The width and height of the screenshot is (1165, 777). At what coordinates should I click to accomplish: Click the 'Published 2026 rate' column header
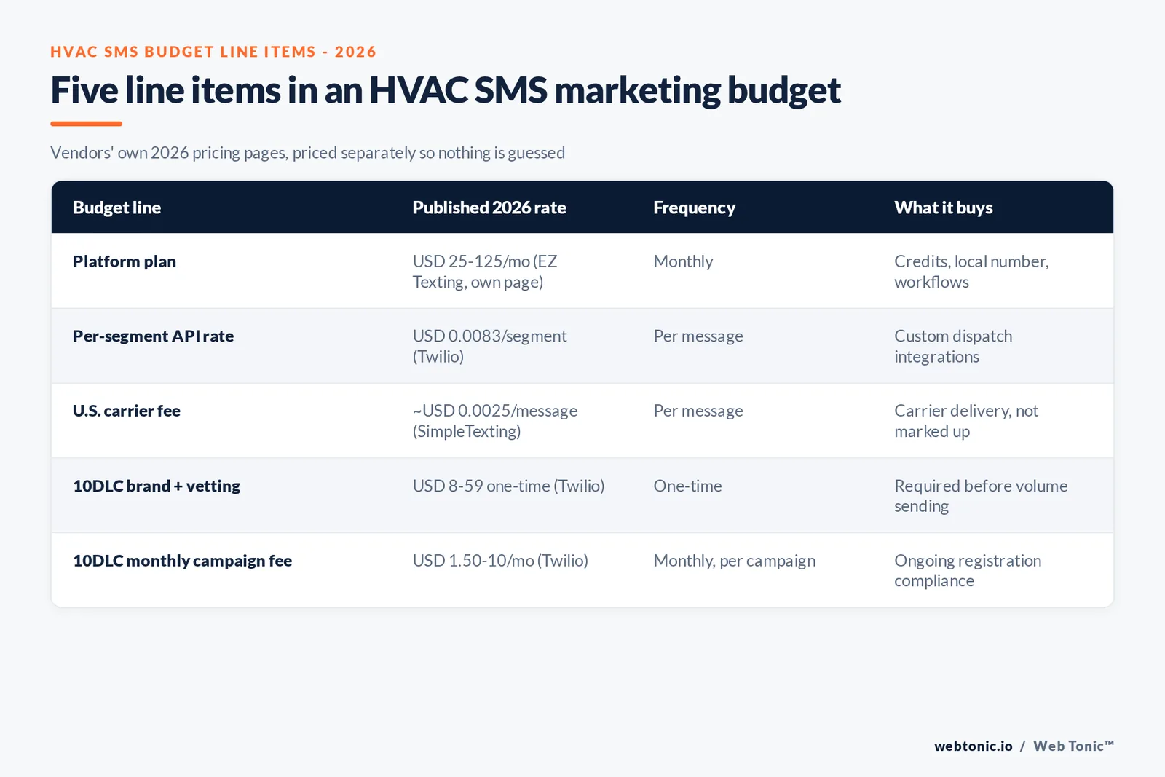click(489, 208)
